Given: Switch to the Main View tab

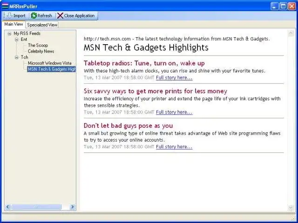Looking at the screenshot, I should [14, 24].
